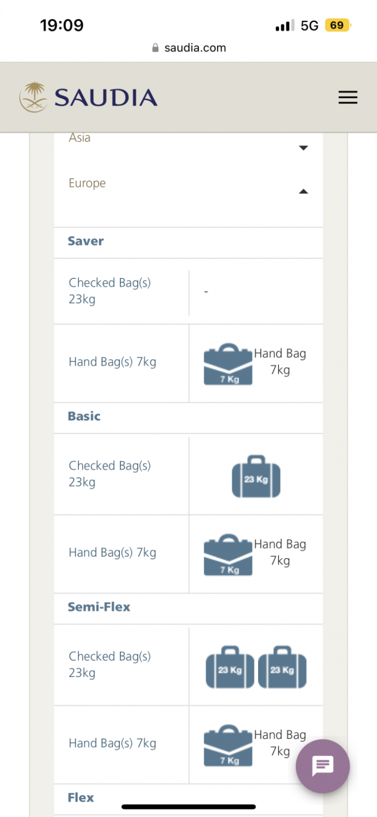Image resolution: width=377 pixels, height=817 pixels.
Task: Select the Europe region label
Action: 87,183
